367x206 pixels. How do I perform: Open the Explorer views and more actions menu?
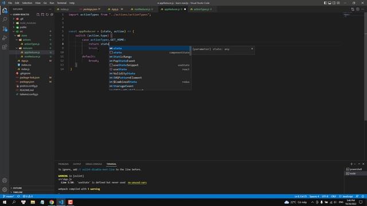point(50,9)
